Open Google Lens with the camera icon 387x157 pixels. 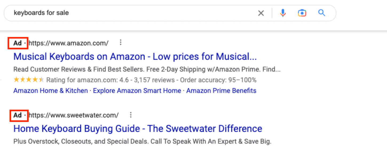click(x=302, y=13)
